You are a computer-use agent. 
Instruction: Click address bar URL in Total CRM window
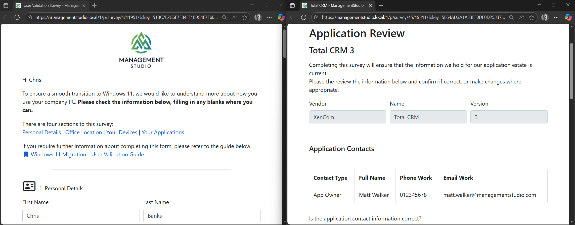[x=413, y=17]
